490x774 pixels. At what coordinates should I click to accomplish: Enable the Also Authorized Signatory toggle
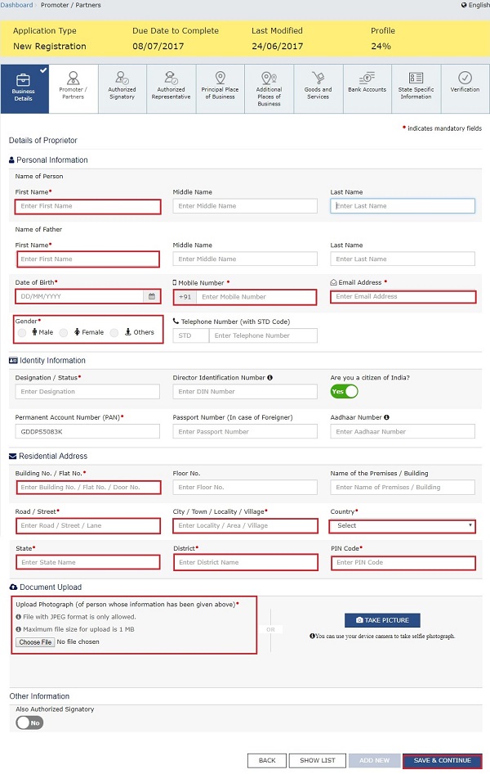[29, 722]
